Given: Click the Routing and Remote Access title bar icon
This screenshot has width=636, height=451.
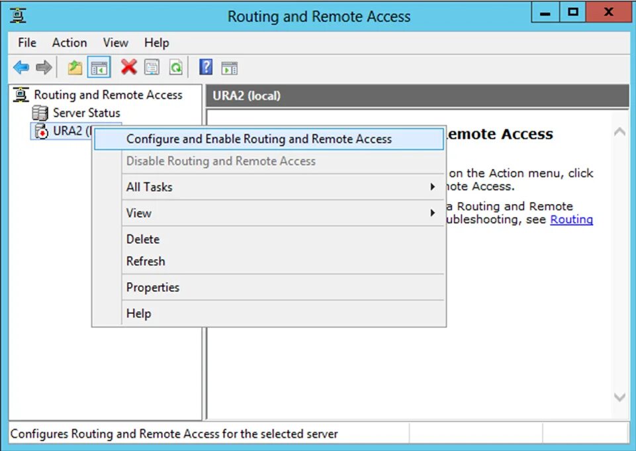Looking at the screenshot, I should point(18,15).
